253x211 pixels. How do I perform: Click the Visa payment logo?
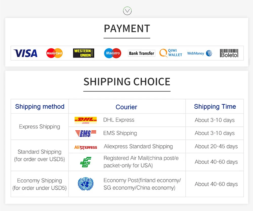click(25, 53)
